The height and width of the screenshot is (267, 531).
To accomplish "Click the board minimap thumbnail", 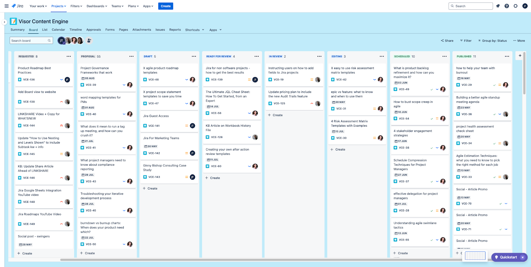I will click(475, 255).
